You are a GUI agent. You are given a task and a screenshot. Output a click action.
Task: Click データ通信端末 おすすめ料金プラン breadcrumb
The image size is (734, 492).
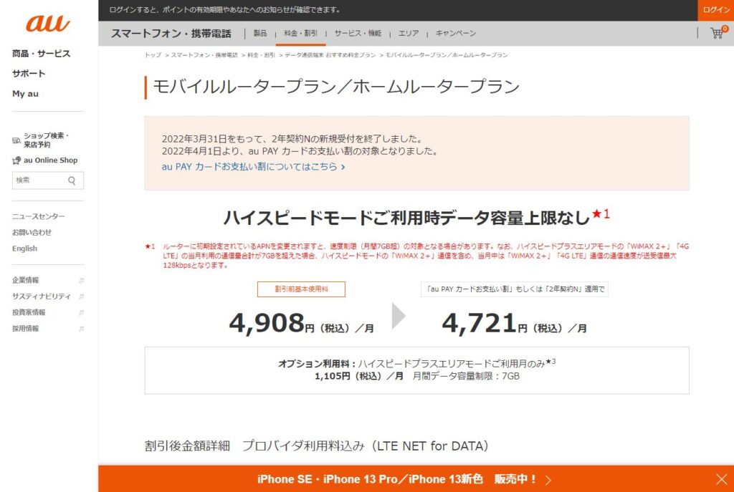click(x=330, y=55)
